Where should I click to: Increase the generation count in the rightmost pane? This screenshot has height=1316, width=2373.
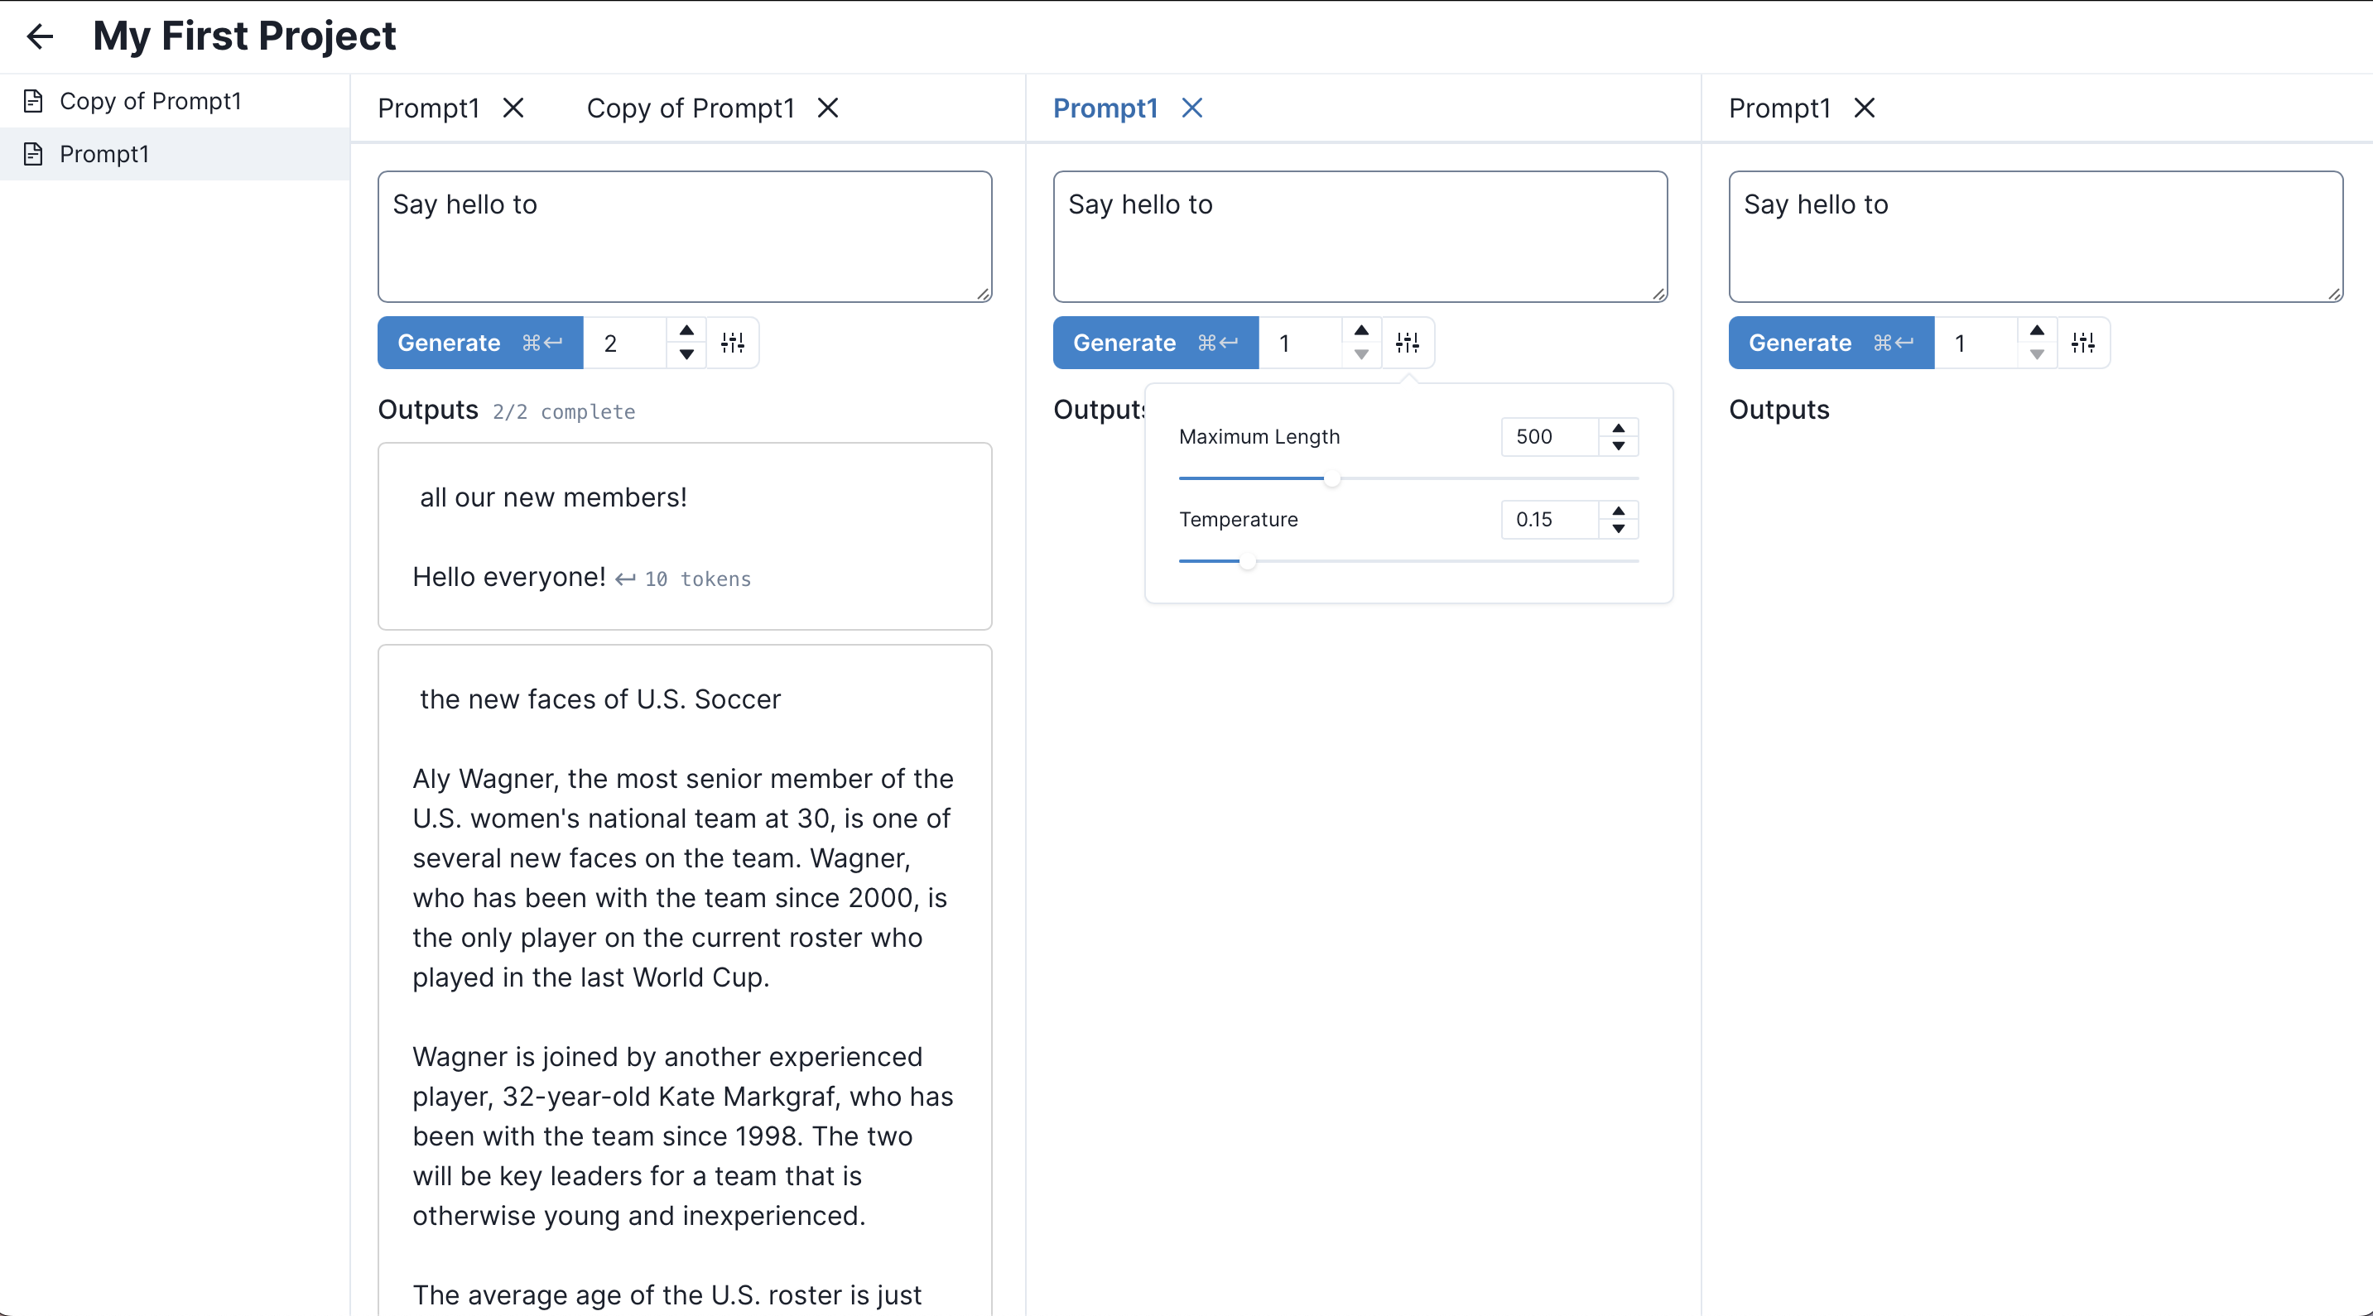point(2037,330)
